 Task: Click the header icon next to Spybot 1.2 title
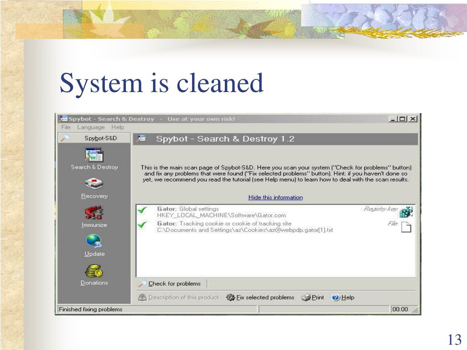141,139
